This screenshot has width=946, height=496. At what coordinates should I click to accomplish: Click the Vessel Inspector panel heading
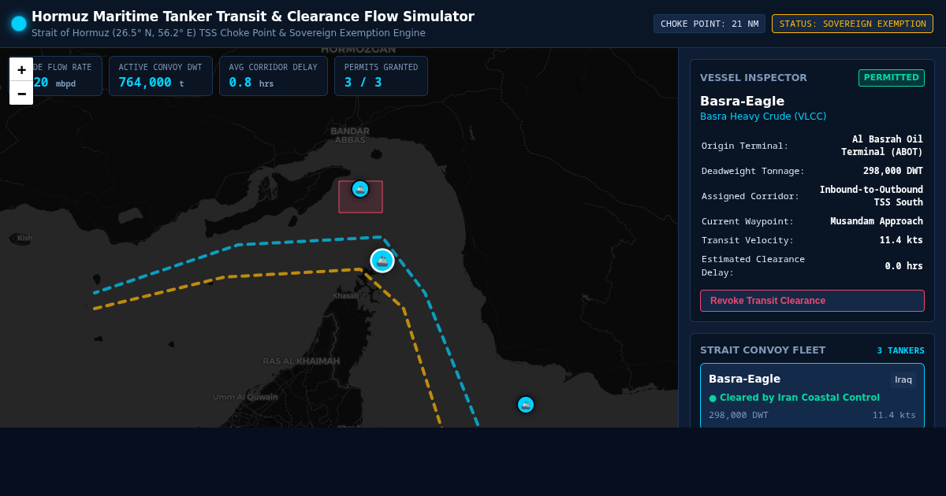pos(754,78)
